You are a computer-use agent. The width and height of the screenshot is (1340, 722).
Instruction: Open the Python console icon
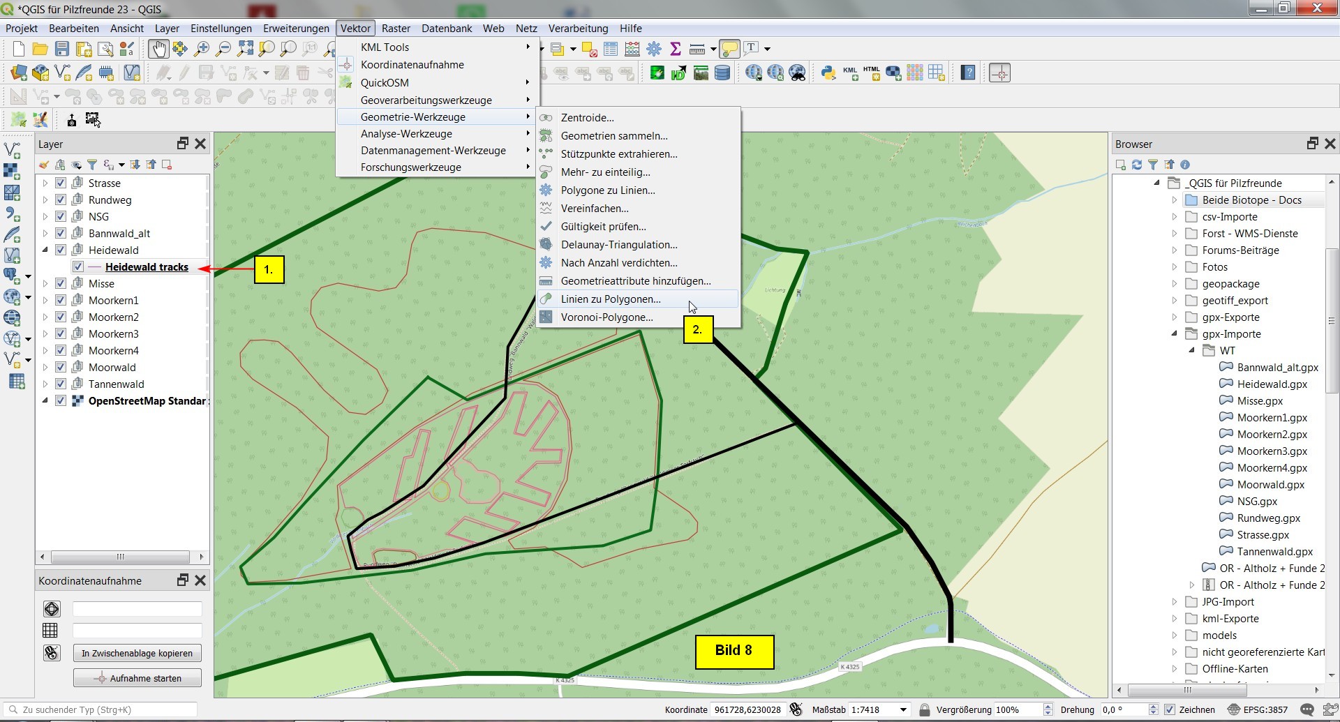828,73
